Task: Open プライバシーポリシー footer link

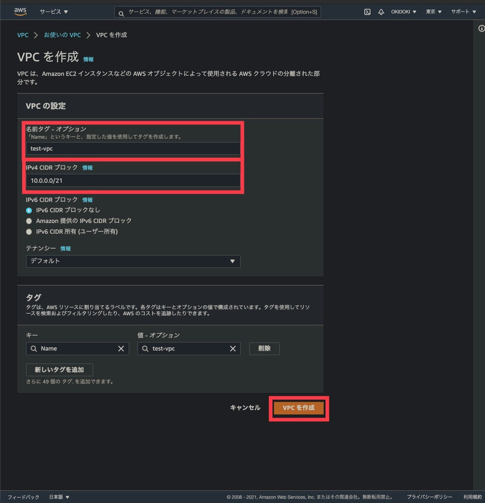Action: click(429, 497)
